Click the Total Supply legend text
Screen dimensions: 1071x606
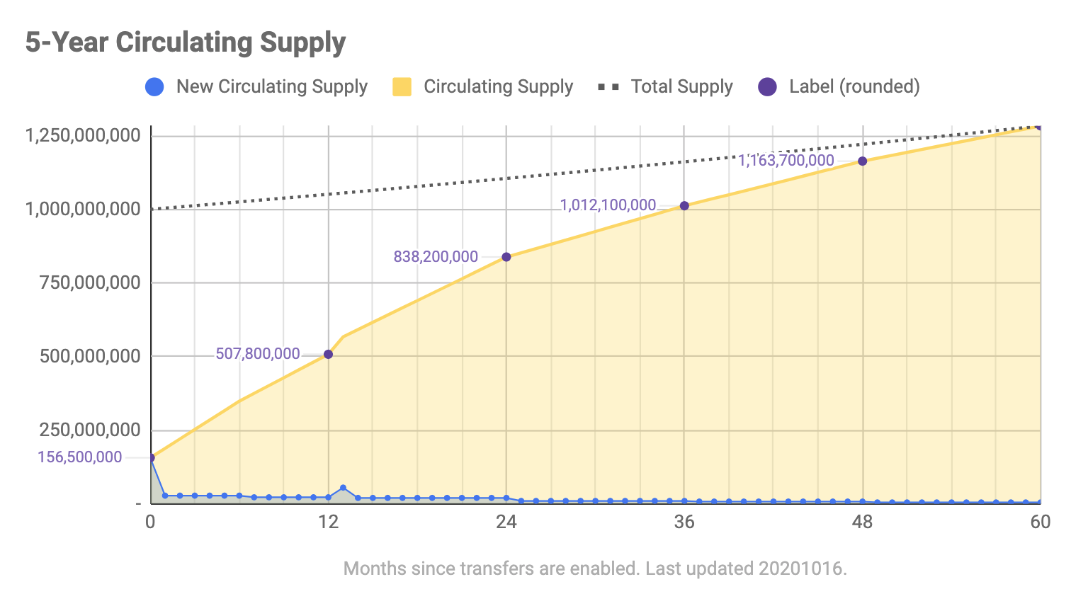(x=681, y=87)
